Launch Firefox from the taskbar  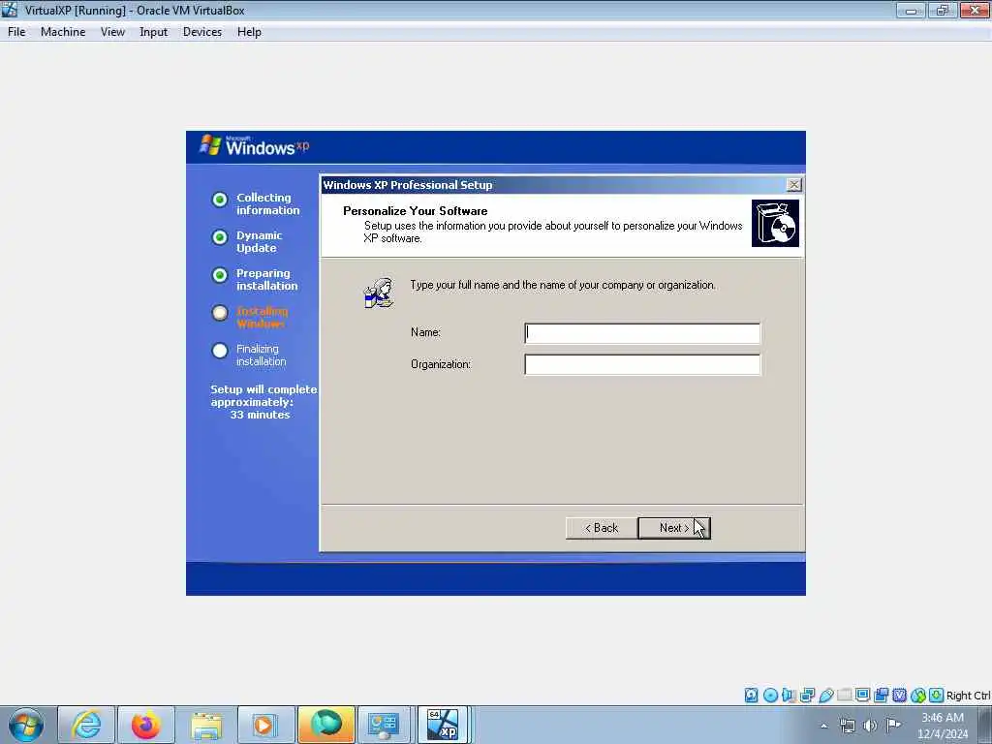pos(146,725)
